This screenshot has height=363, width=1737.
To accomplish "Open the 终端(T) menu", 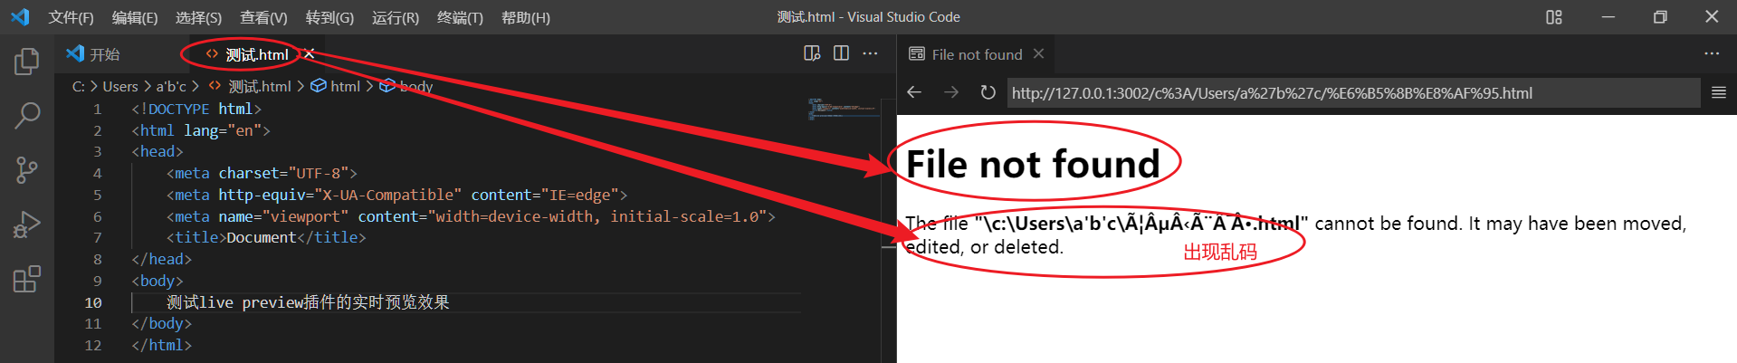I will [460, 17].
